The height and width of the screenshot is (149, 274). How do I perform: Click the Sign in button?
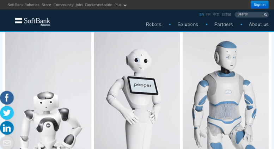click(260, 5)
